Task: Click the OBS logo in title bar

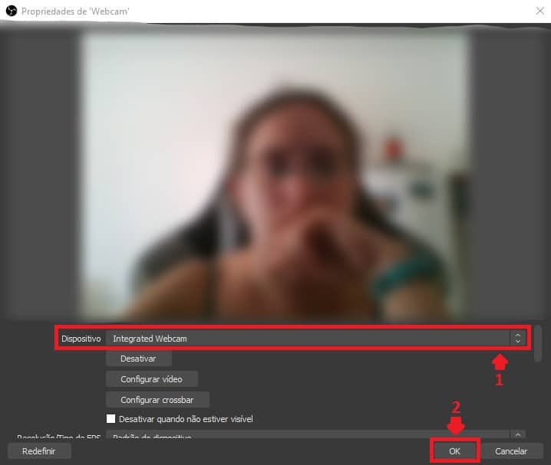Action: [x=12, y=11]
